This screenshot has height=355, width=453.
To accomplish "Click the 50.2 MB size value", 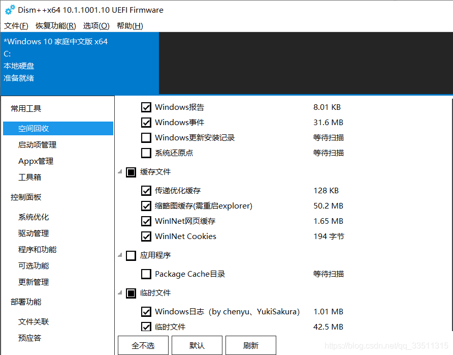I will coord(328,206).
